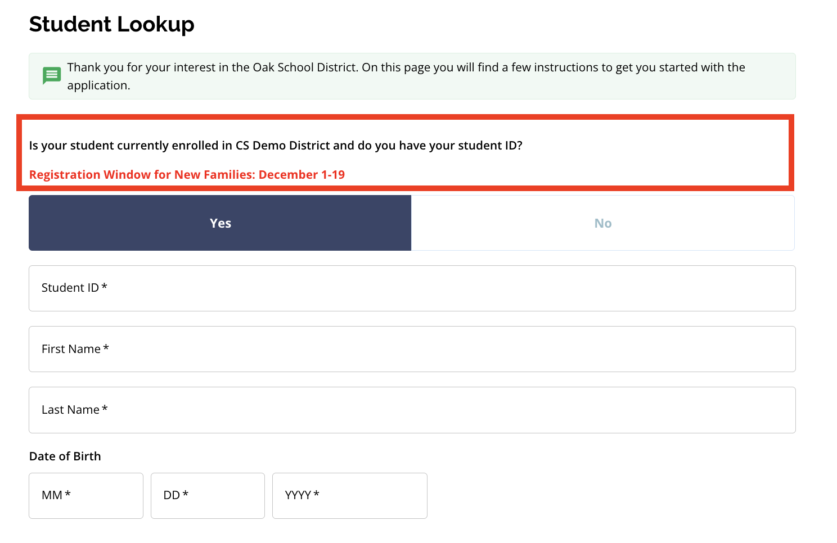Click the YYYY year field
Viewport: 837px width, 543px height.
(x=349, y=495)
